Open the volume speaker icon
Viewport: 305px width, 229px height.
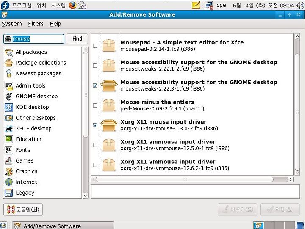click(300, 5)
